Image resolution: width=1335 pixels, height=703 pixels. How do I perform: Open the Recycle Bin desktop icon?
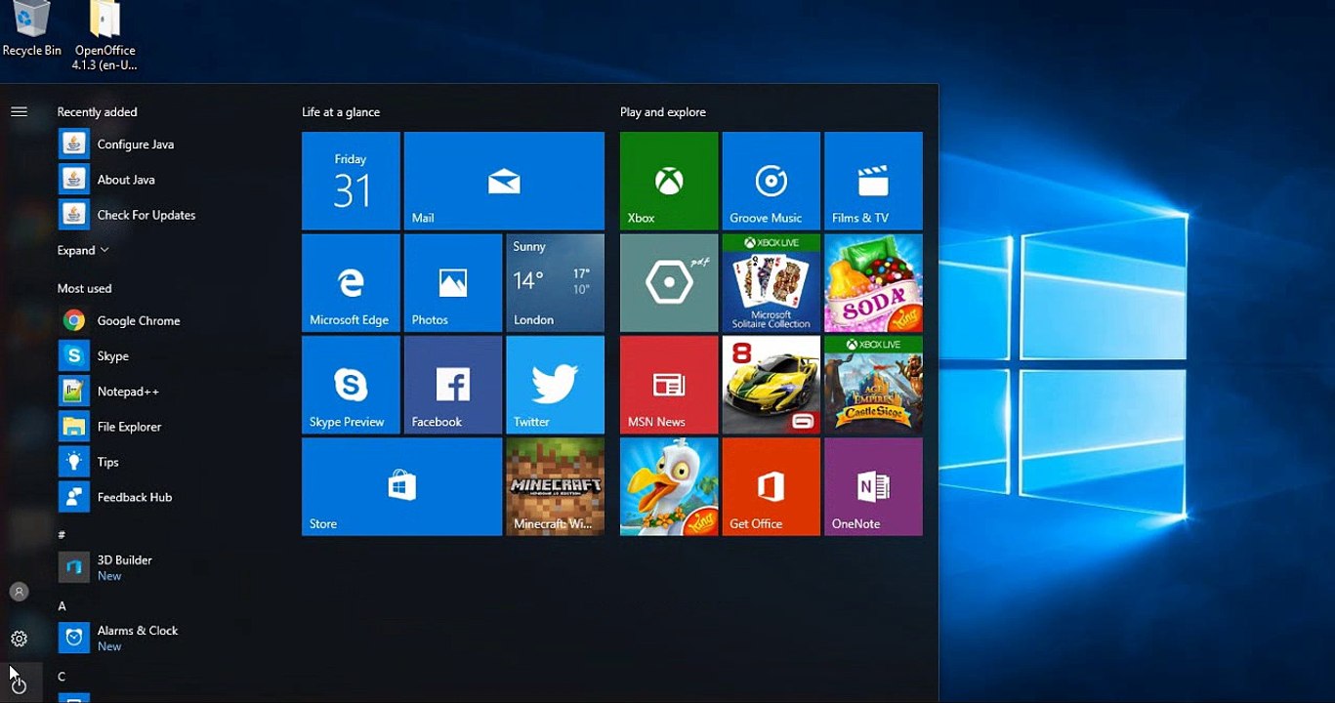click(31, 29)
